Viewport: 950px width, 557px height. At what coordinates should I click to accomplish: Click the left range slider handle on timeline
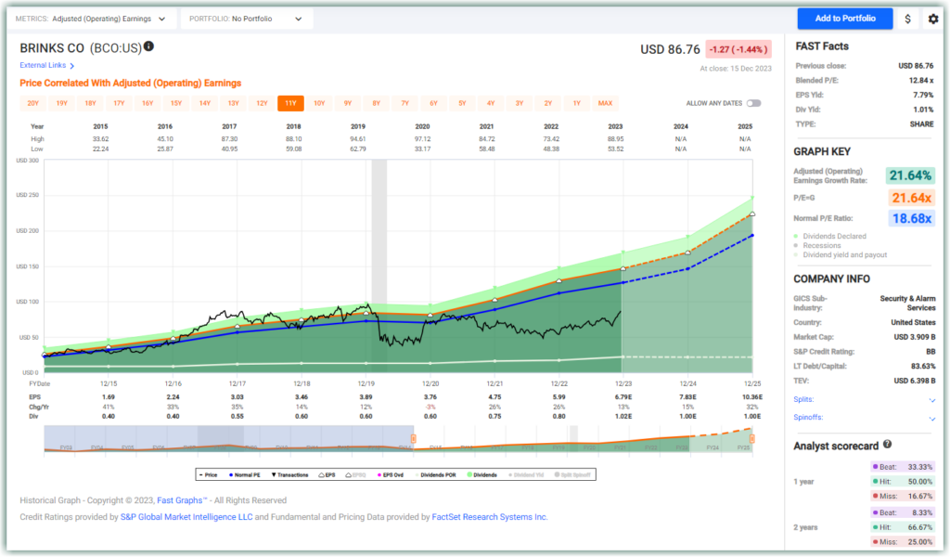pyautogui.click(x=413, y=438)
